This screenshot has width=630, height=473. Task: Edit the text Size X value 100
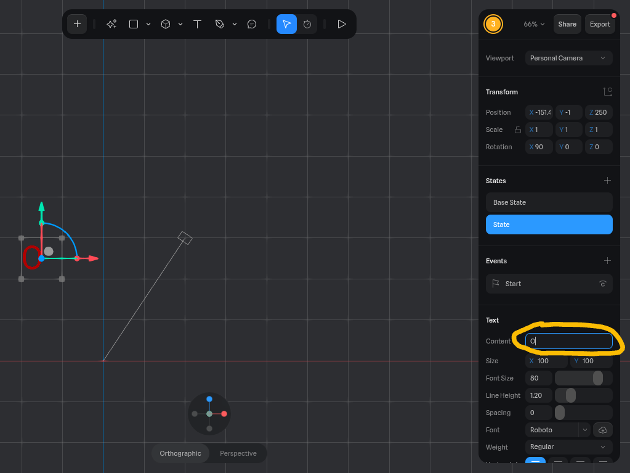tap(546, 361)
